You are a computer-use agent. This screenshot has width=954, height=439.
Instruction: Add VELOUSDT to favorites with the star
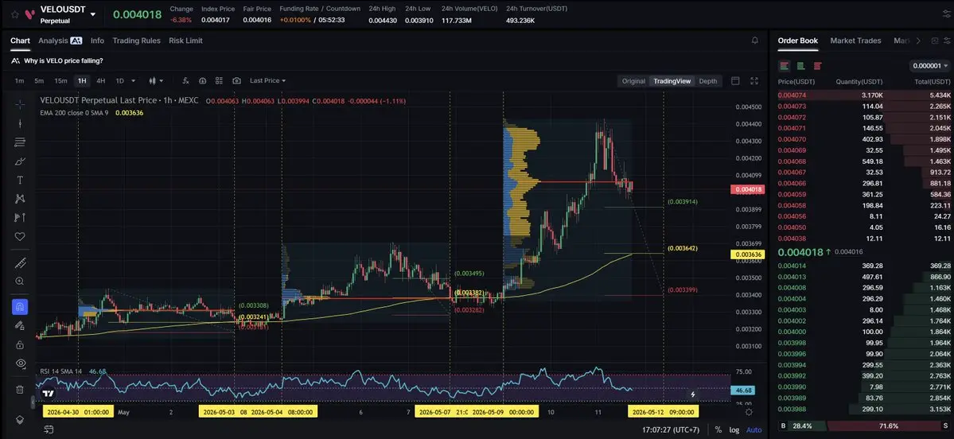(x=14, y=14)
